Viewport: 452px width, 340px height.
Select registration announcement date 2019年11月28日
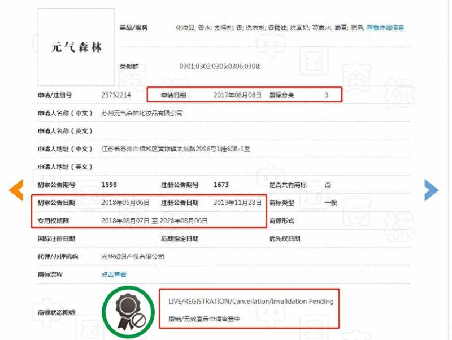[237, 203]
